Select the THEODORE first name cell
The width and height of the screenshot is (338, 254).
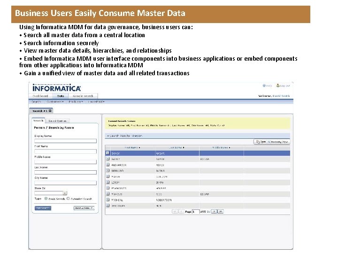click(x=118, y=206)
